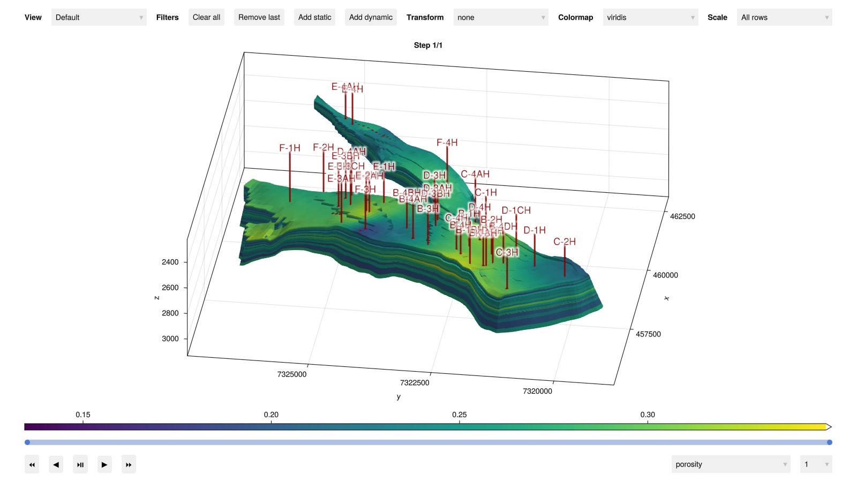
Task: Expand the Transform dropdown set to none
Action: [x=501, y=17]
